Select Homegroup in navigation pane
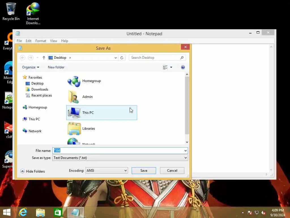This screenshot has height=218, width=290. [35, 107]
